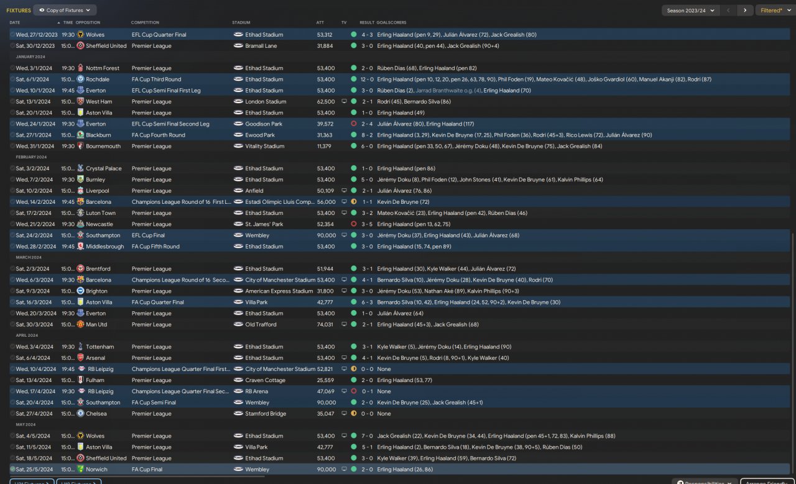Click the red loss indicator in the Newcastle row
Viewport: 796px width, 484px height.
click(354, 224)
